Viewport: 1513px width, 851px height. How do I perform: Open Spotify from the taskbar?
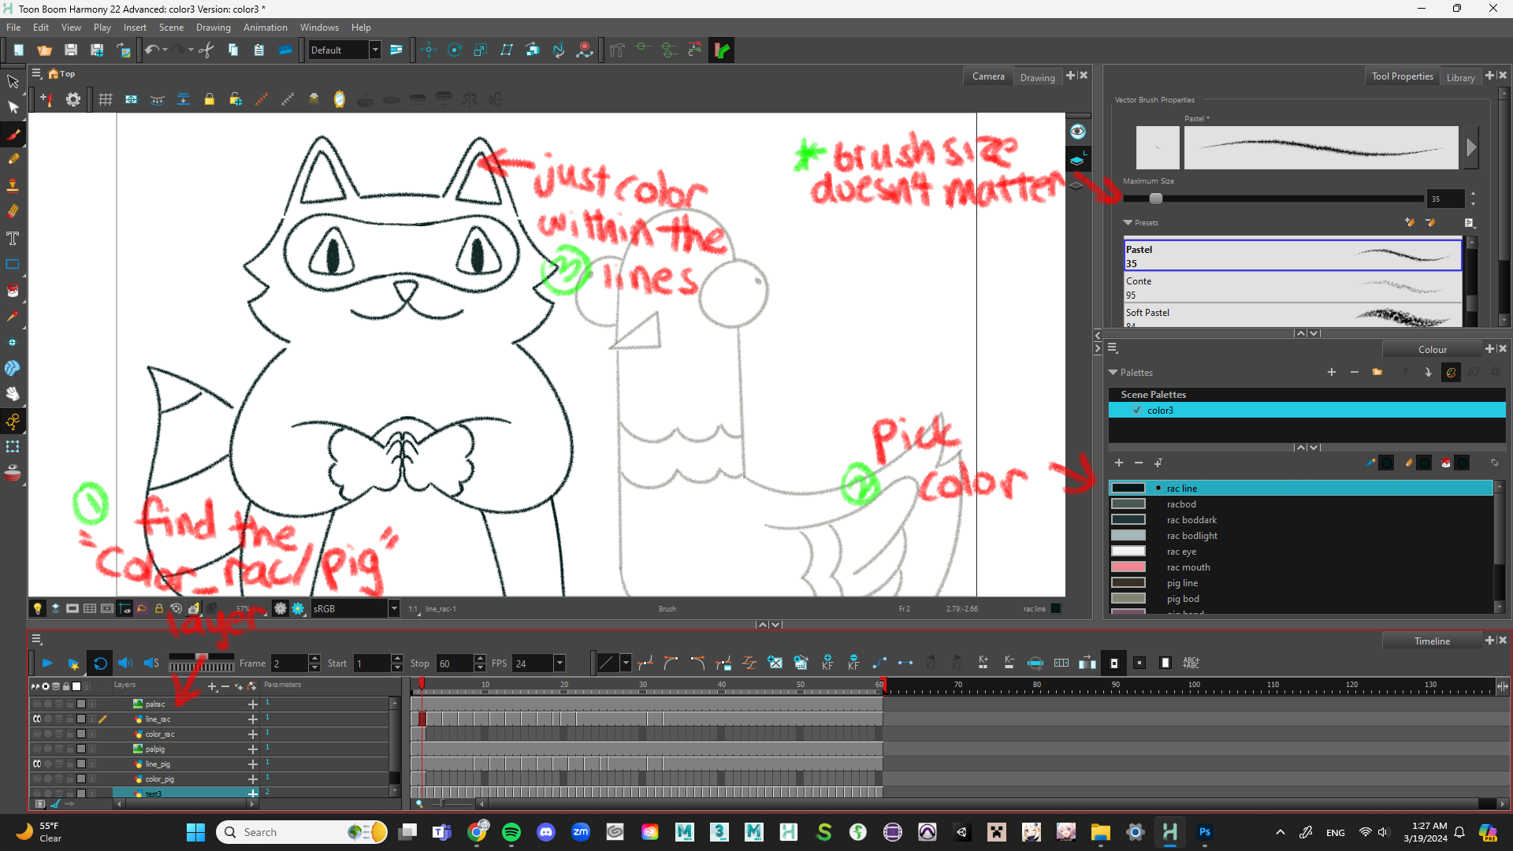(x=511, y=832)
